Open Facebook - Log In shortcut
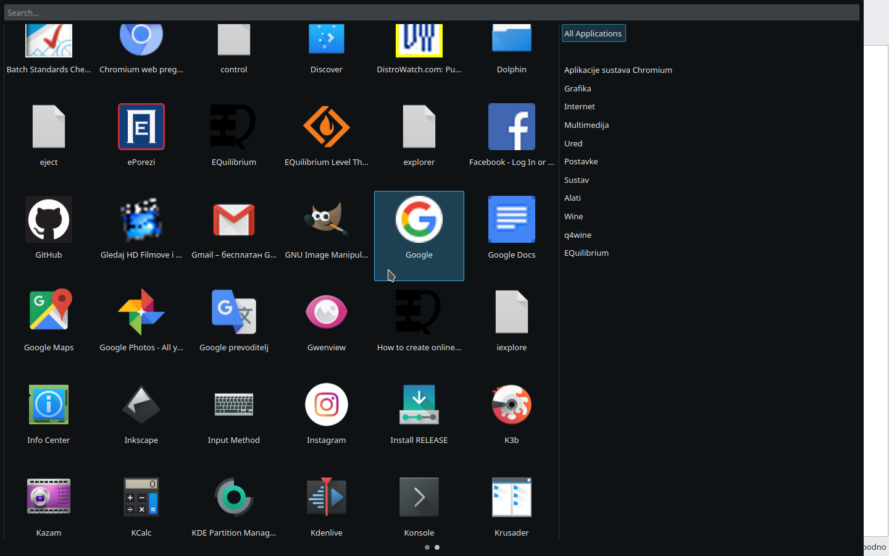 point(512,127)
